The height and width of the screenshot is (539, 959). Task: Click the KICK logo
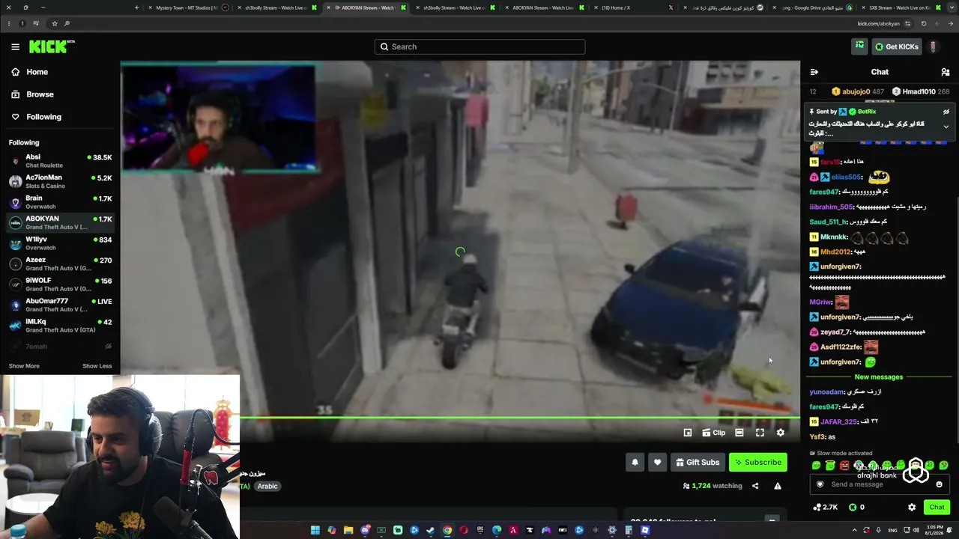tap(51, 46)
